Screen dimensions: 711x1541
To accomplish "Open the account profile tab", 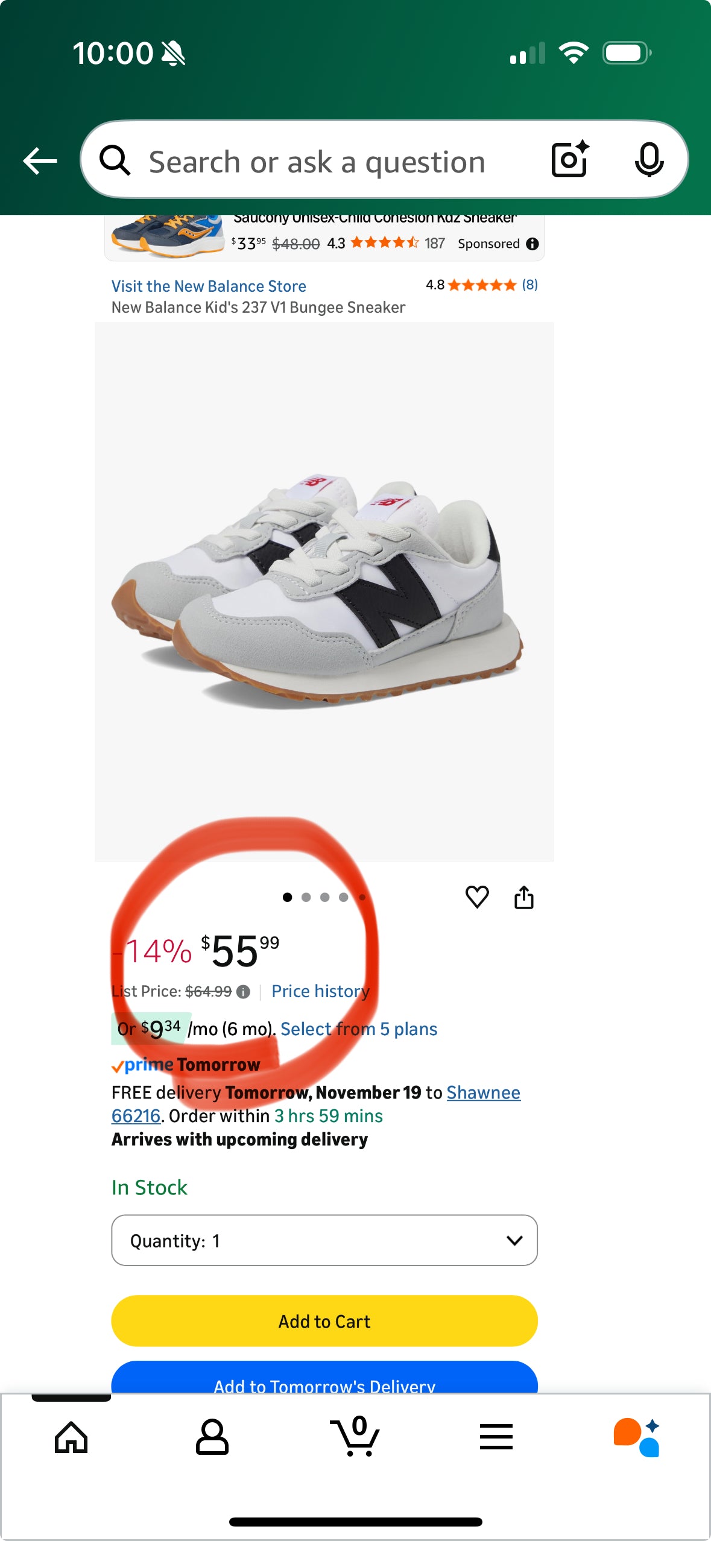I will coord(212,1438).
